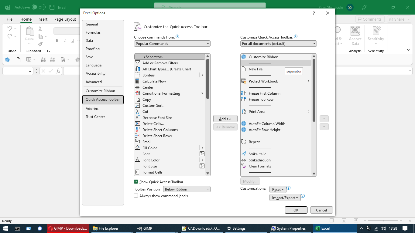This screenshot has height=233, width=415.
Task: Click the Cut scissors icon in command list
Action: [x=137, y=112]
